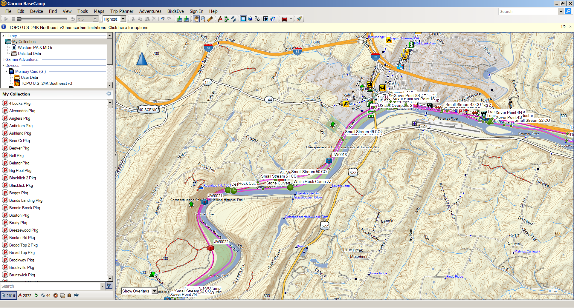Viewport: 574px width, 308px height.
Task: Open the Show Overlays dropdown
Action: [x=154, y=291]
